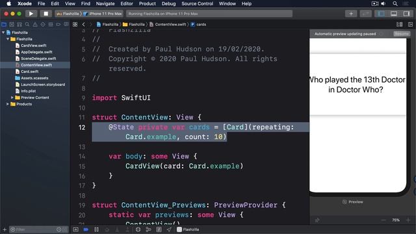Open the project navigator folder icon
This screenshot has width=416, height=234.
(4, 25)
